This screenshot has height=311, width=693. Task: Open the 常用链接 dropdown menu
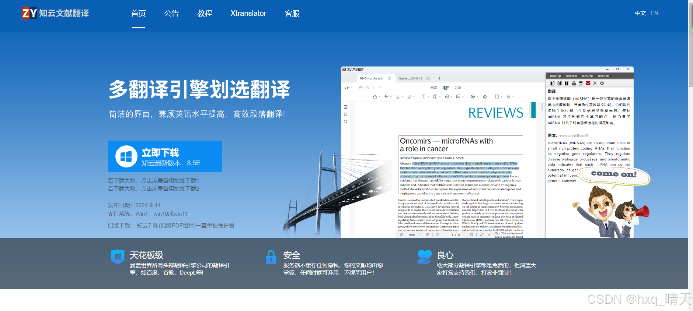pyautogui.click(x=572, y=76)
